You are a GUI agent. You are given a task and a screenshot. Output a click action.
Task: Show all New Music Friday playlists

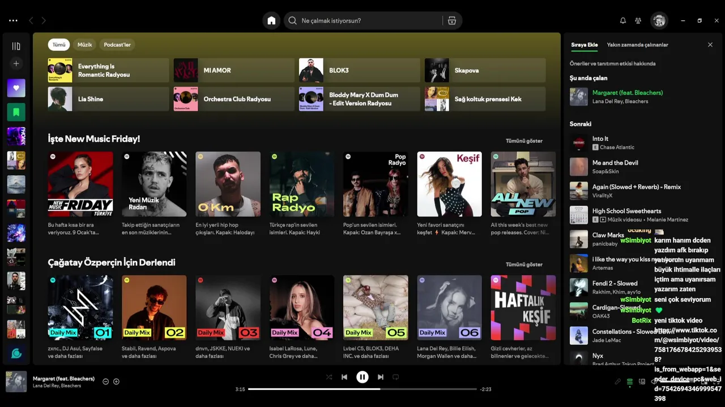524,141
